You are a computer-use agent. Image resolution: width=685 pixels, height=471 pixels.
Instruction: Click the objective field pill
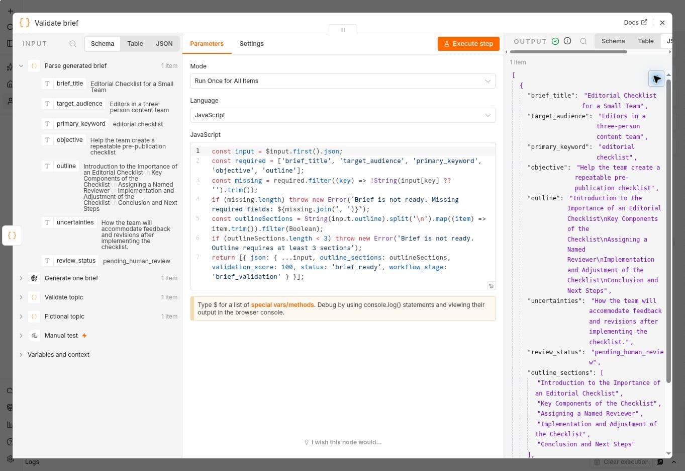[x=64, y=140]
